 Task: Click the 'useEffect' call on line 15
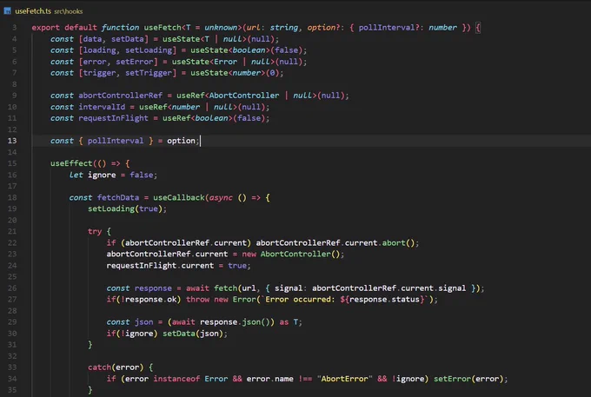[71, 163]
